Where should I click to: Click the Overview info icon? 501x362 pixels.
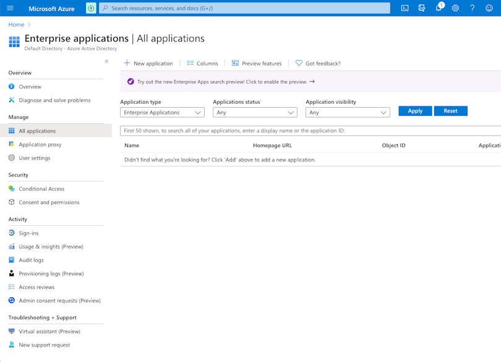pyautogui.click(x=12, y=87)
